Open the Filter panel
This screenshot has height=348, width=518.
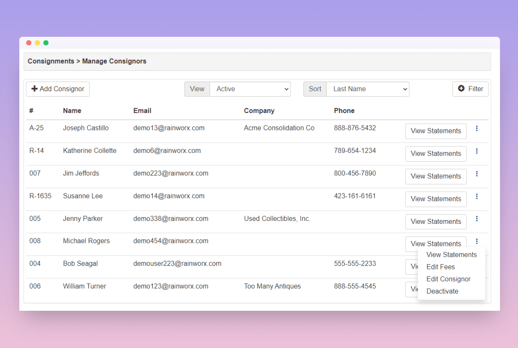[x=470, y=89]
